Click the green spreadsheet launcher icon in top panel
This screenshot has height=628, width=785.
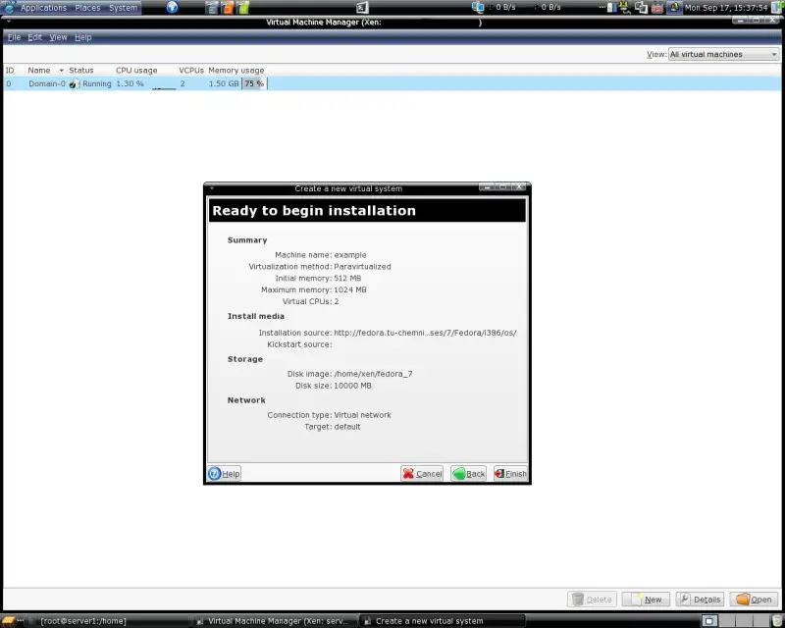(x=242, y=8)
